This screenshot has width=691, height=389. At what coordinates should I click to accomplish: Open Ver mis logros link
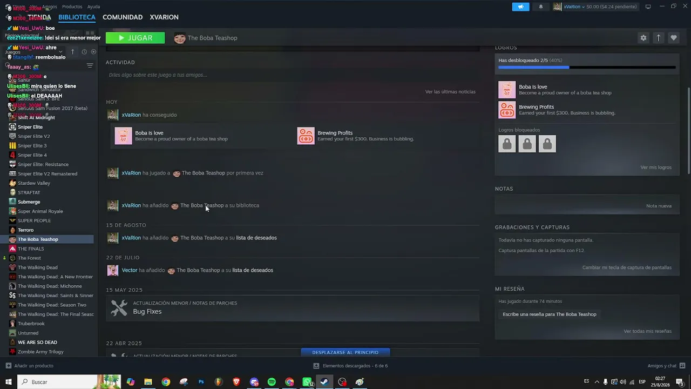(x=656, y=167)
